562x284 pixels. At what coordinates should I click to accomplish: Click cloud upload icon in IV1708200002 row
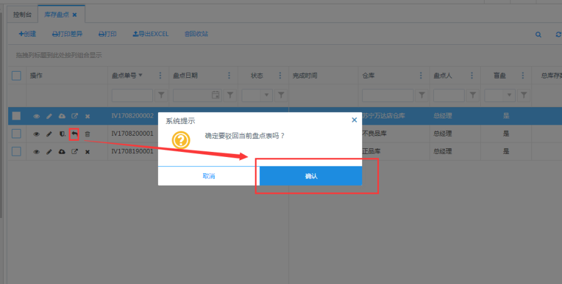point(62,116)
